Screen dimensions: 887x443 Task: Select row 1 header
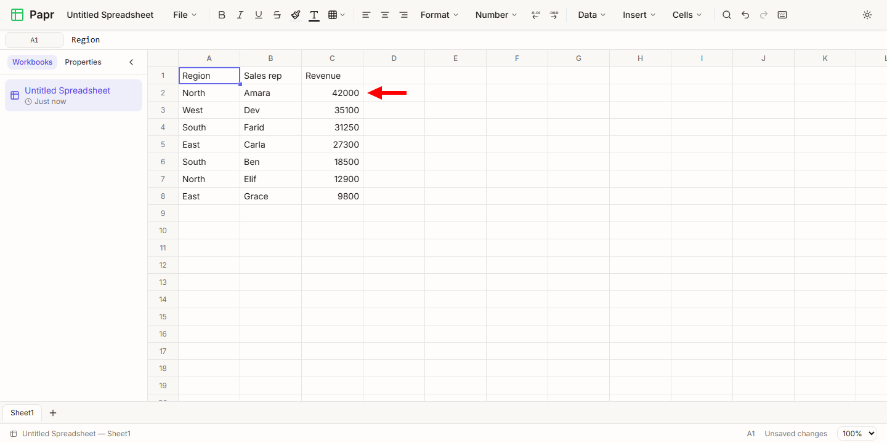tap(163, 76)
